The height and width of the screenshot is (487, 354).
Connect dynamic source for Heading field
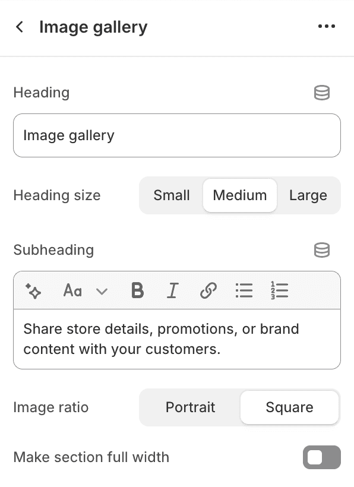pyautogui.click(x=322, y=93)
